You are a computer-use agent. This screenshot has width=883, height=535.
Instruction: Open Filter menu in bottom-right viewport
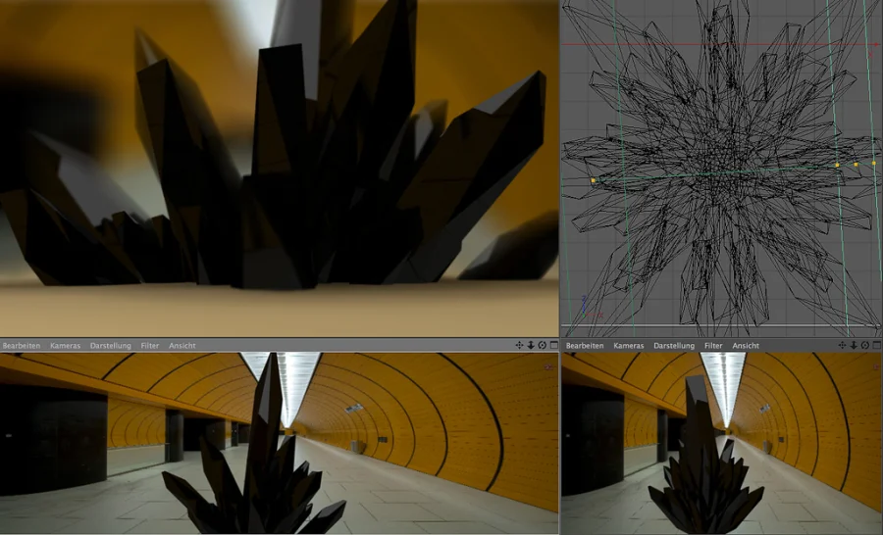coord(713,346)
